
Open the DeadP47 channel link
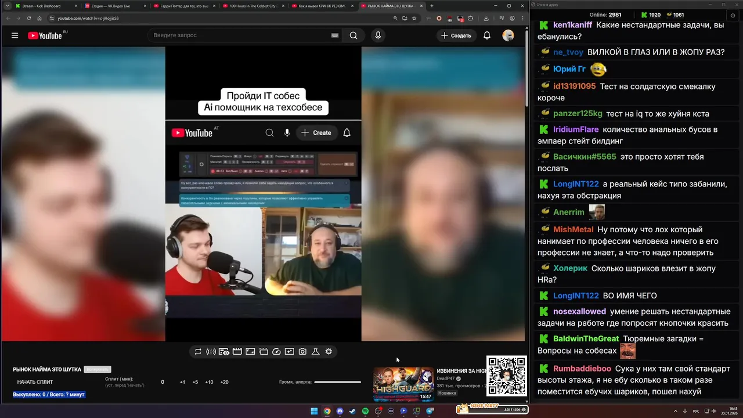pos(446,378)
